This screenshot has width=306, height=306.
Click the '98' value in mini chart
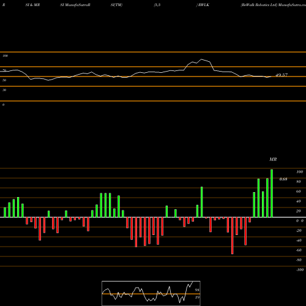point(197,290)
